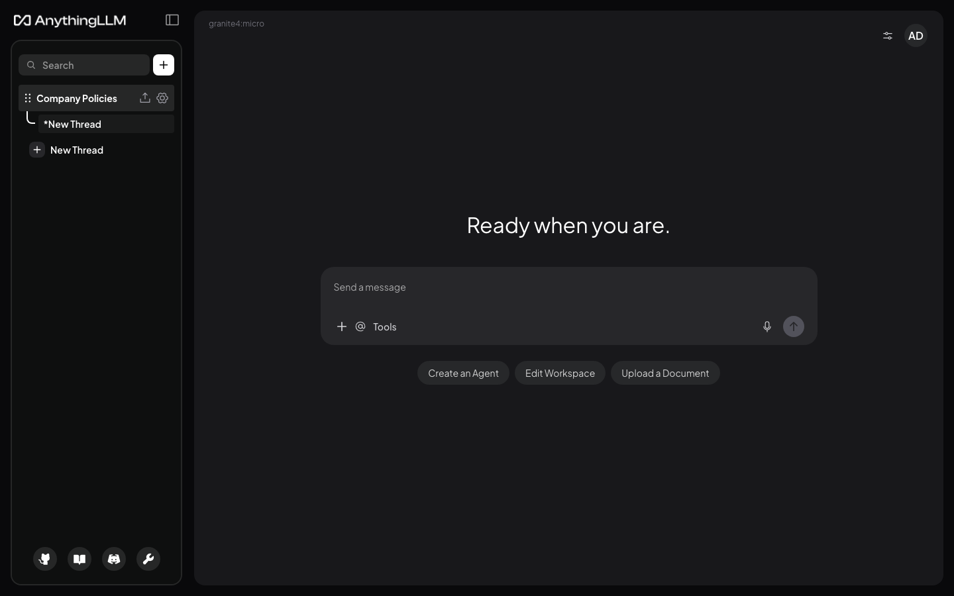Click the @ mention agent icon
Viewport: 954px width, 596px height.
click(x=360, y=326)
